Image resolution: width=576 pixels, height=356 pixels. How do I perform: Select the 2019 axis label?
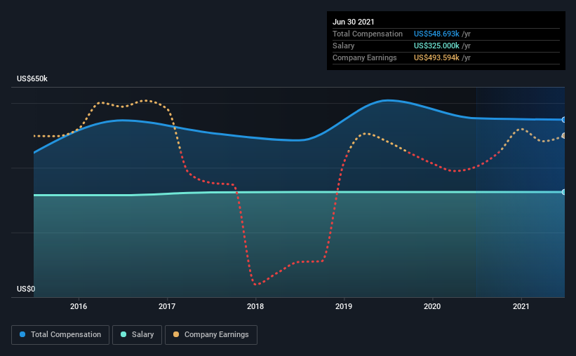344,306
